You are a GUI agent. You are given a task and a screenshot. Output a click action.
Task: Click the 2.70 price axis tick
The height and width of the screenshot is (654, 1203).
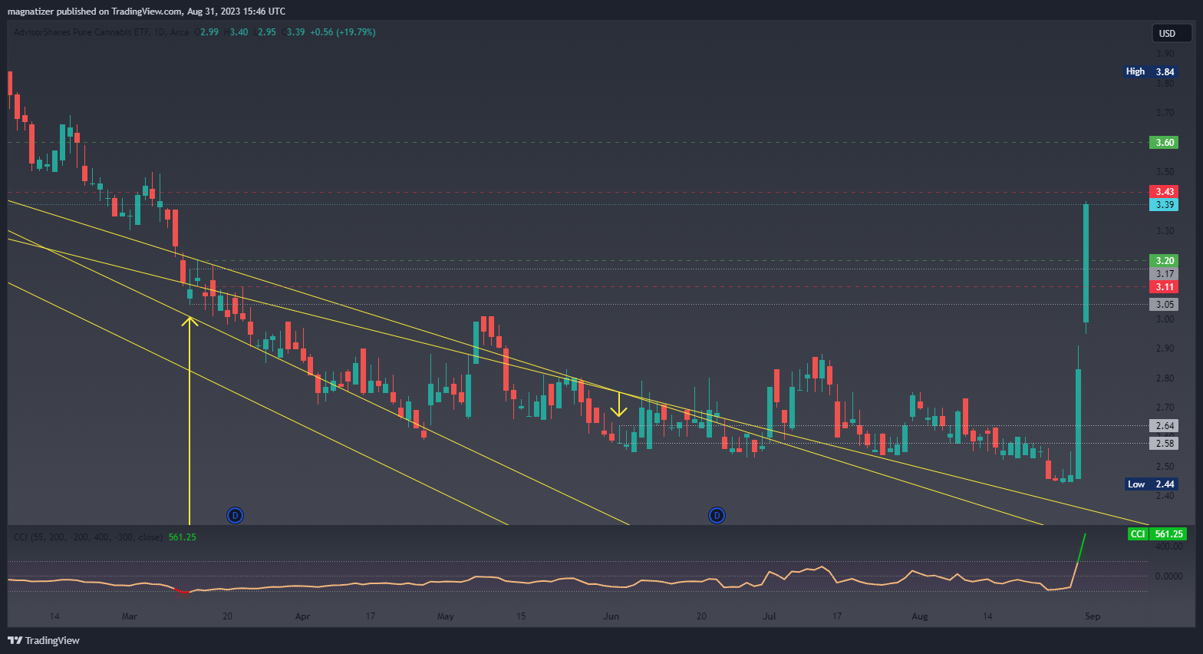pos(1165,408)
